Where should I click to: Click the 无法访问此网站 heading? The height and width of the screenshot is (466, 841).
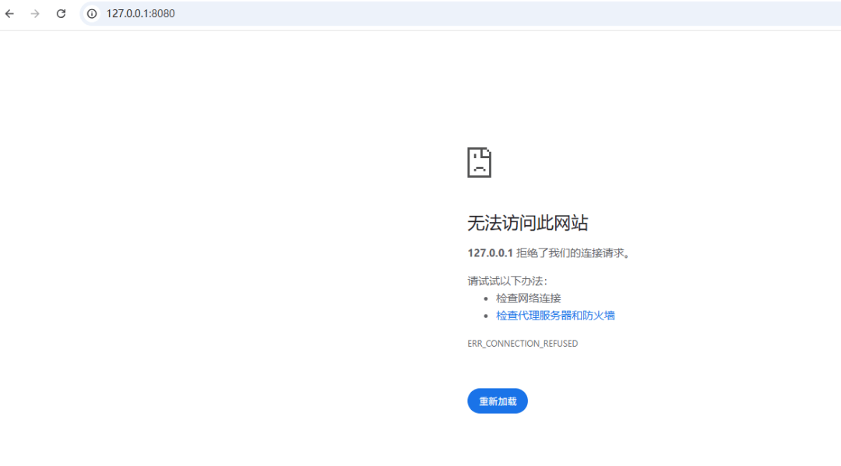[528, 223]
